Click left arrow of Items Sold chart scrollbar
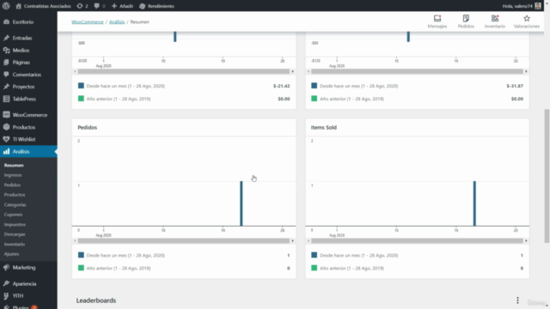Image resolution: width=550 pixels, height=309 pixels. point(309,240)
